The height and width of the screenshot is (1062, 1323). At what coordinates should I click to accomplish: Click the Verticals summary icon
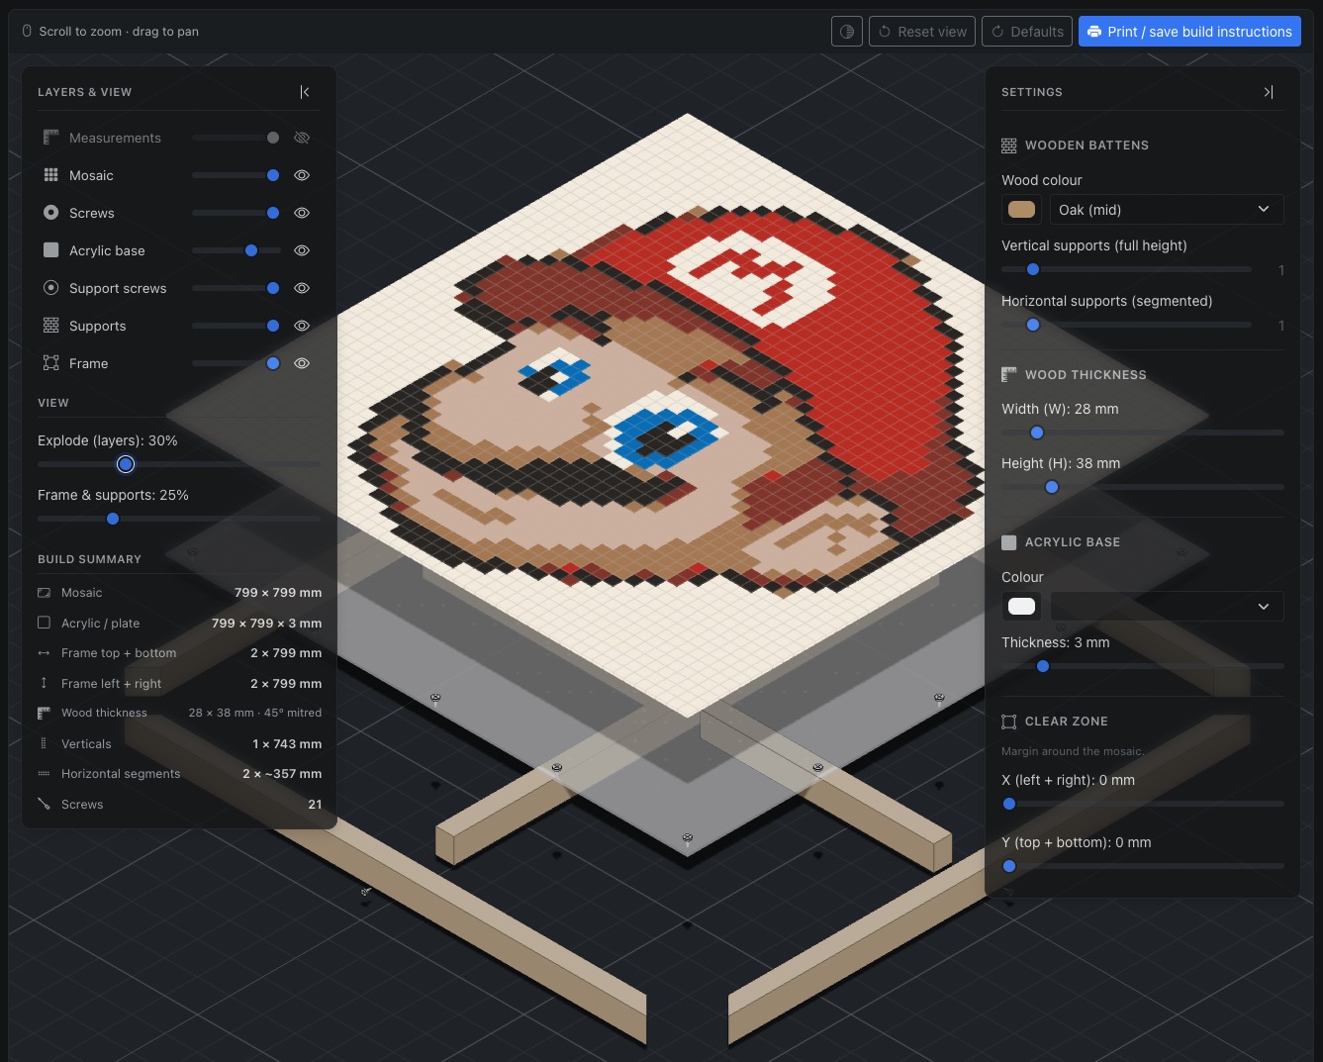pos(44,743)
